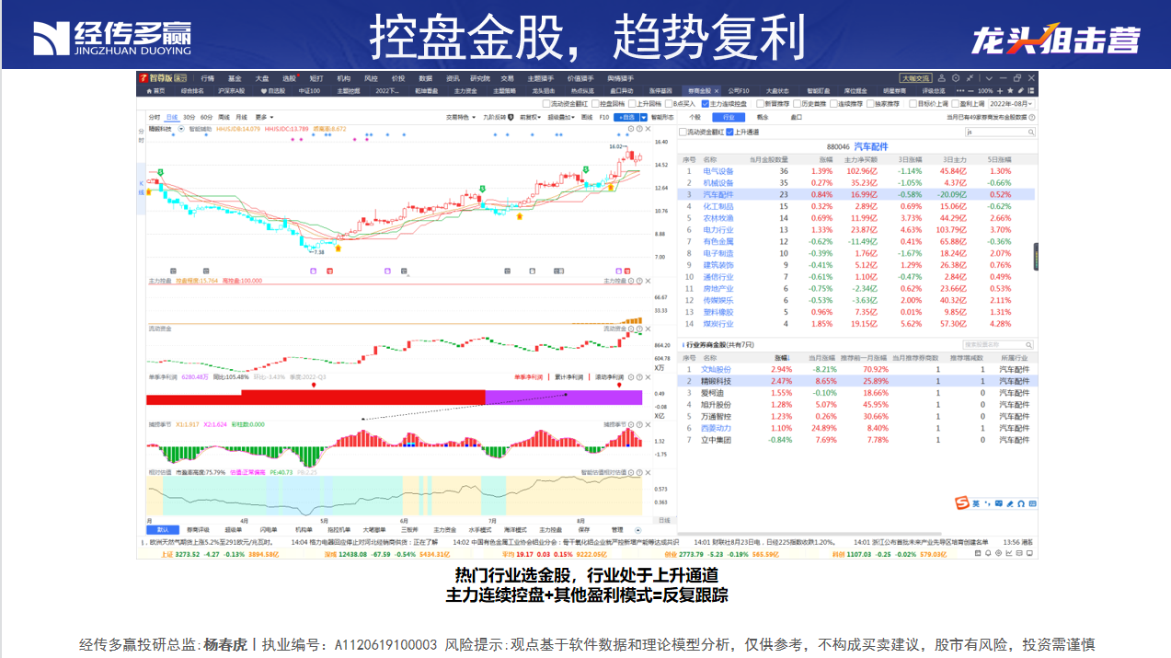Screen dimensions: 1171x658
Task: Expand the 更多 chart period dropdown
Action: (x=265, y=118)
